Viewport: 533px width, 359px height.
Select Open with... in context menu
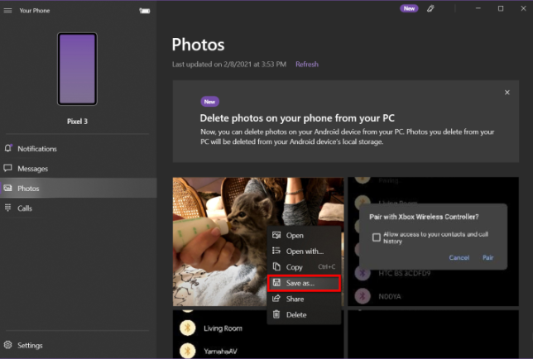[x=304, y=251]
